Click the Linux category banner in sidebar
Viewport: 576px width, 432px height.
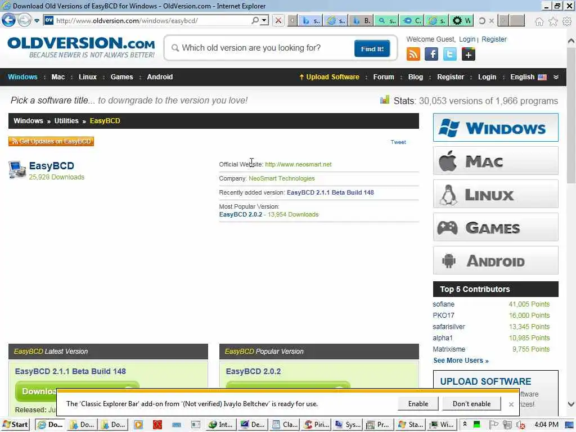click(x=496, y=194)
